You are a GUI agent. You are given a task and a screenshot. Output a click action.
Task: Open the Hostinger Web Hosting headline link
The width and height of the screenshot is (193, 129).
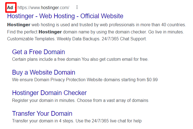(65, 16)
